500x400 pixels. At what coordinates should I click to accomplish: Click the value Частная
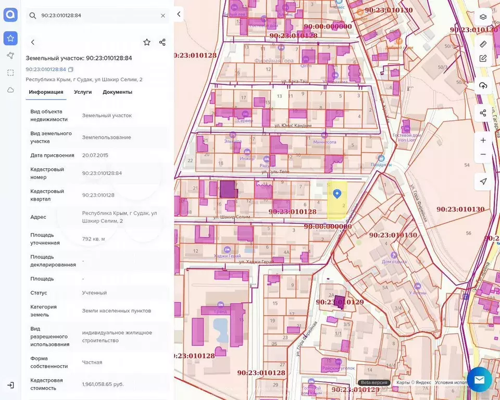[92, 362]
